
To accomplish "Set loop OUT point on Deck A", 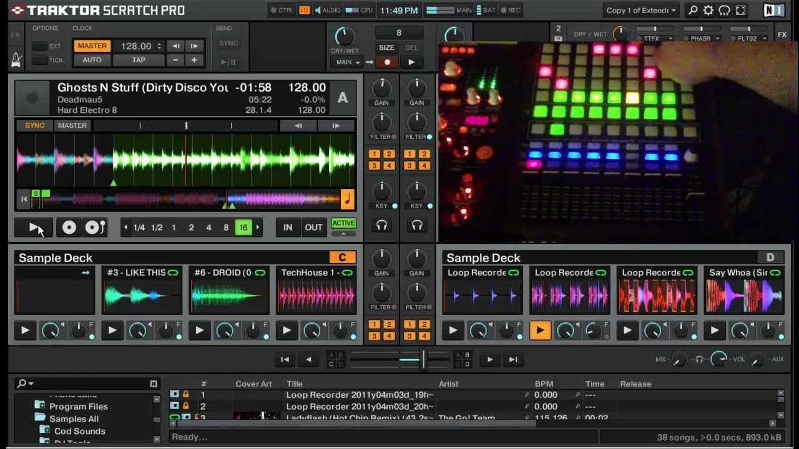I will tap(313, 228).
